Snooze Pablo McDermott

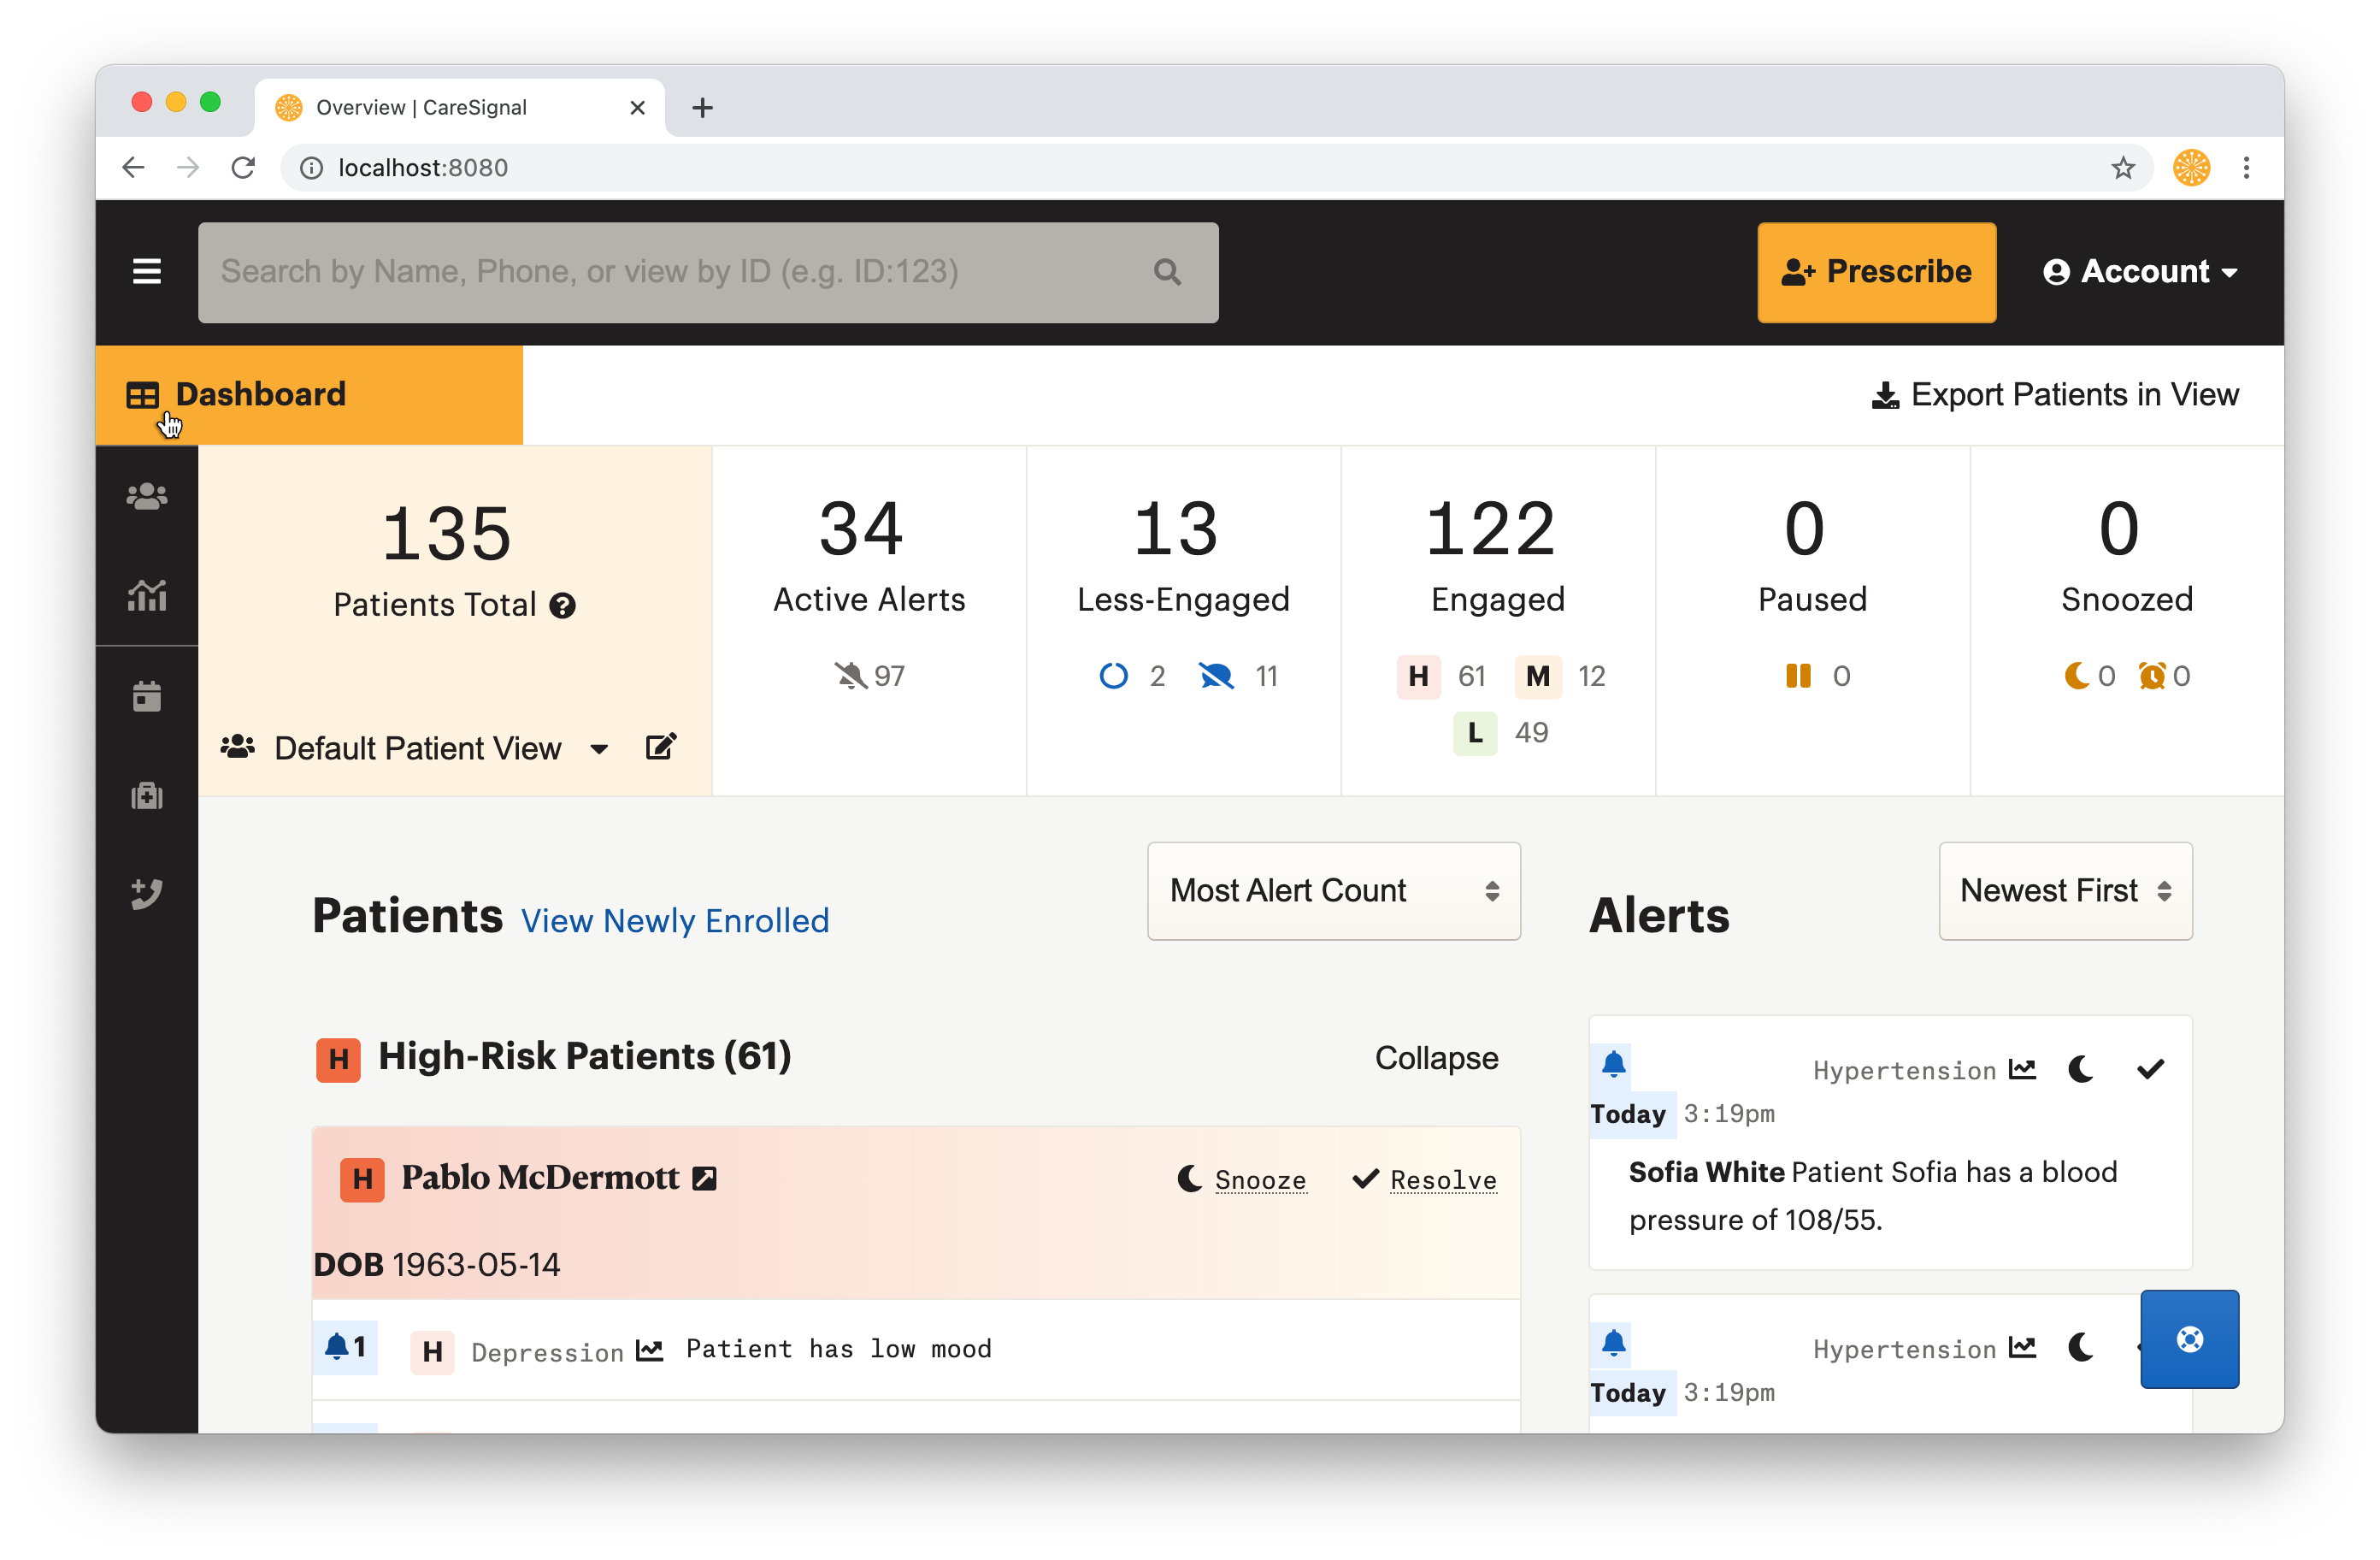click(1242, 1179)
